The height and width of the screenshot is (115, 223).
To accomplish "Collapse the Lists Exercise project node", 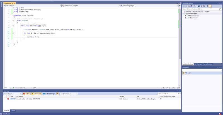I will coord(184,14).
